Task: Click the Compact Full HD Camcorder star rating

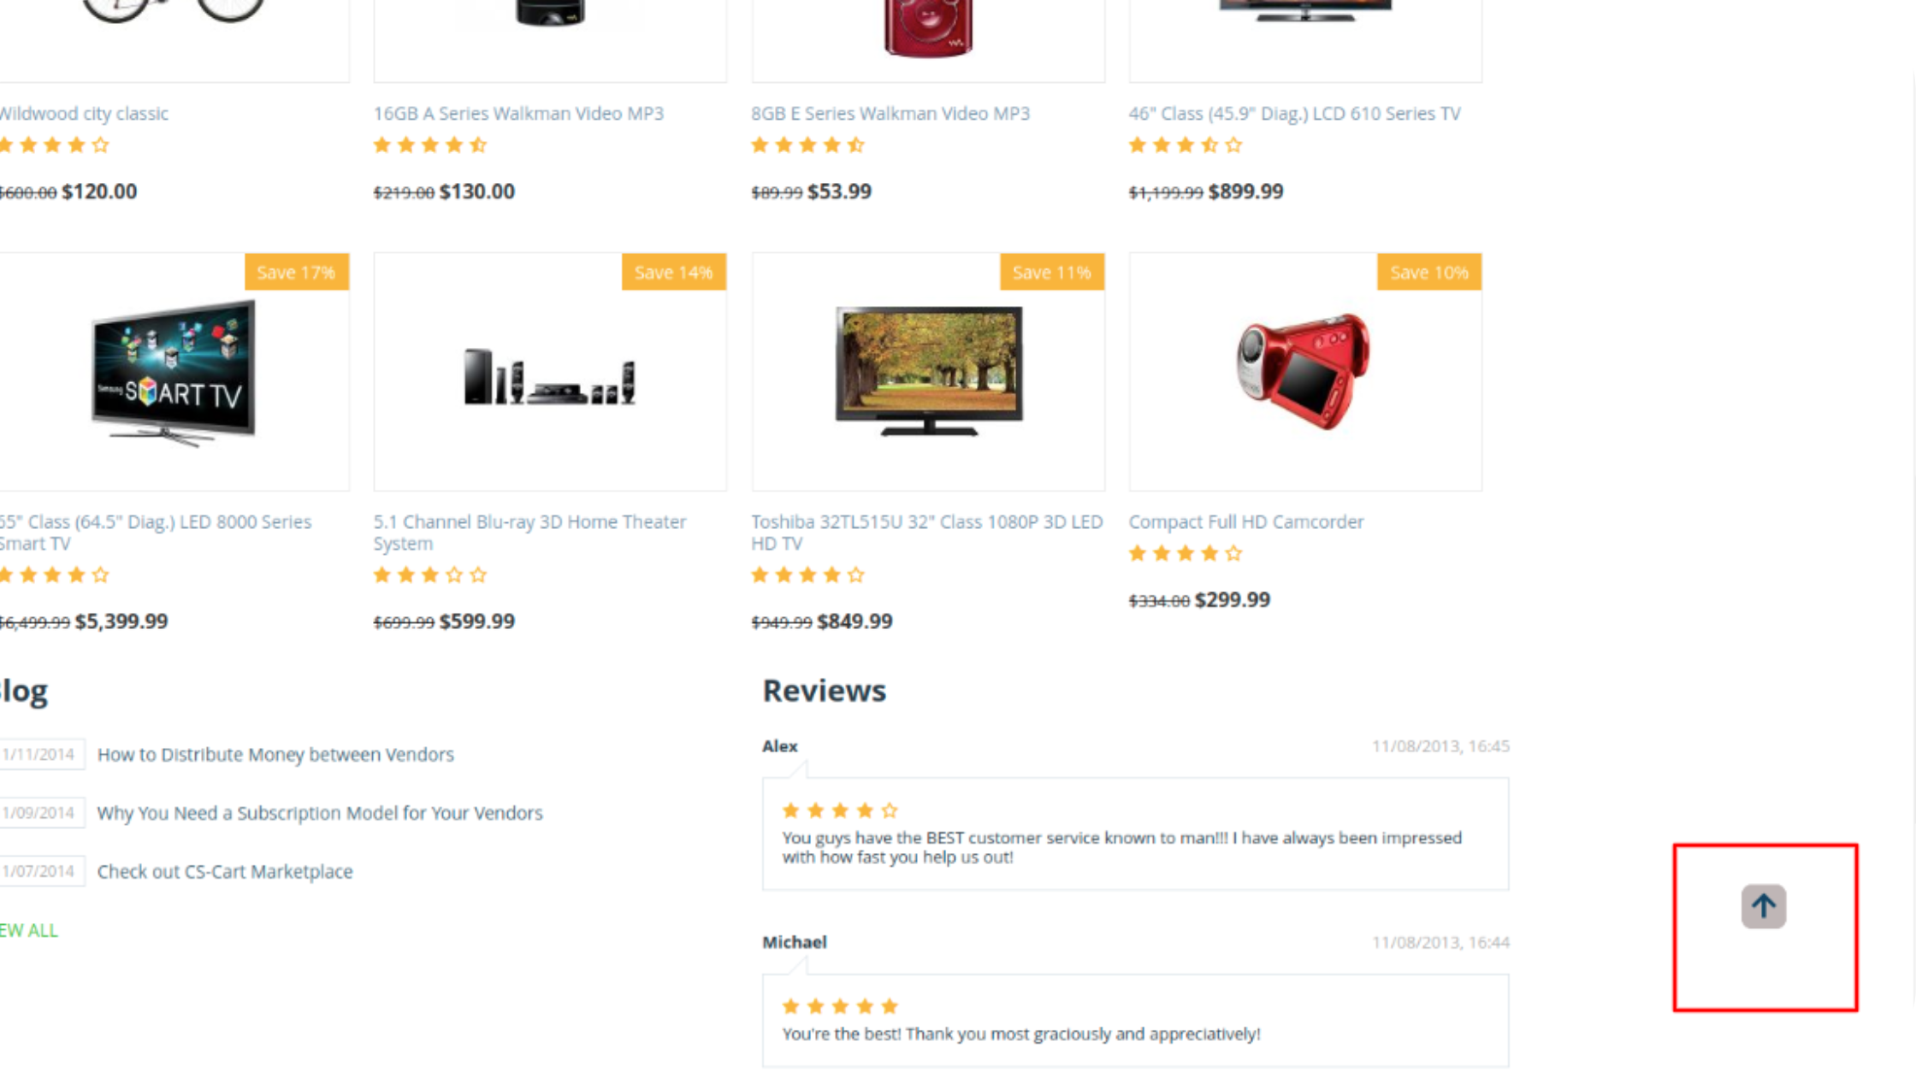Action: (x=1185, y=553)
